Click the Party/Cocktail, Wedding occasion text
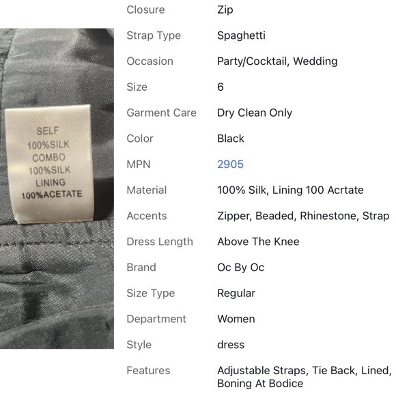The image size is (396, 396). pos(277,61)
